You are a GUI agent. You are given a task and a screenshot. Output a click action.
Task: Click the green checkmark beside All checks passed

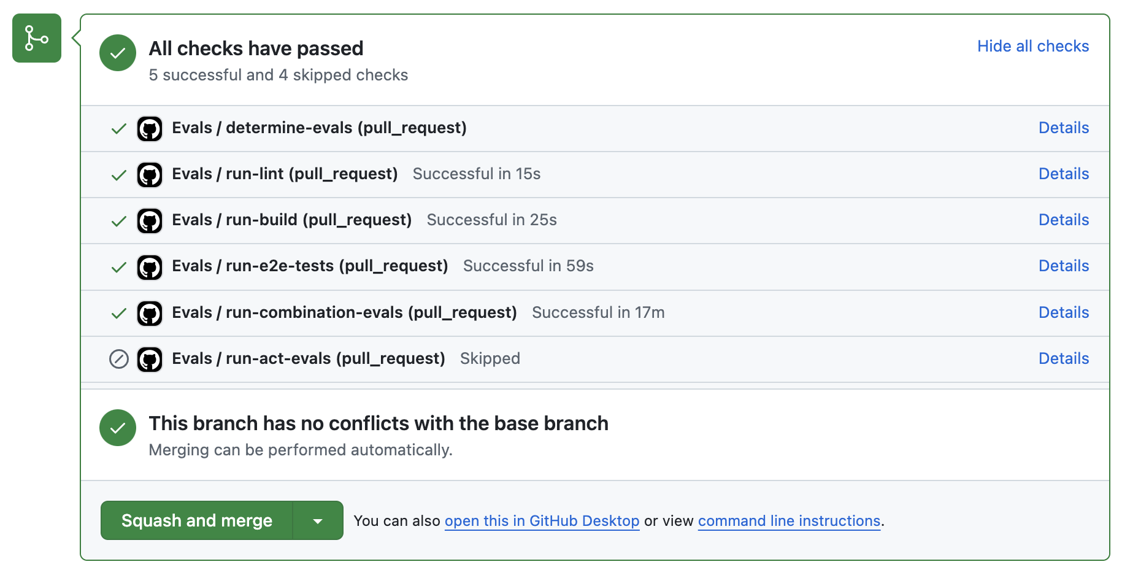coord(118,53)
